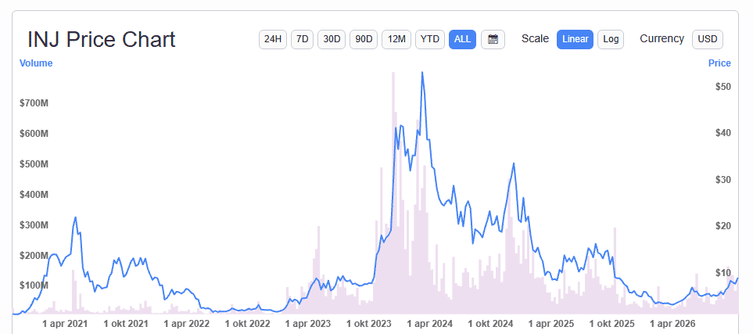Click the $10 price axis value
The width and height of the screenshot is (753, 334).
[723, 273]
